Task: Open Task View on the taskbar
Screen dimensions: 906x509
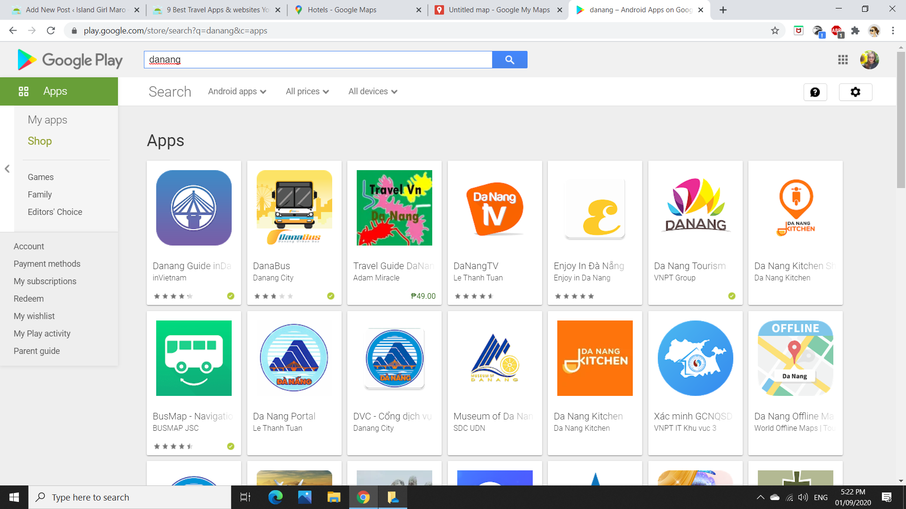Action: 245,497
